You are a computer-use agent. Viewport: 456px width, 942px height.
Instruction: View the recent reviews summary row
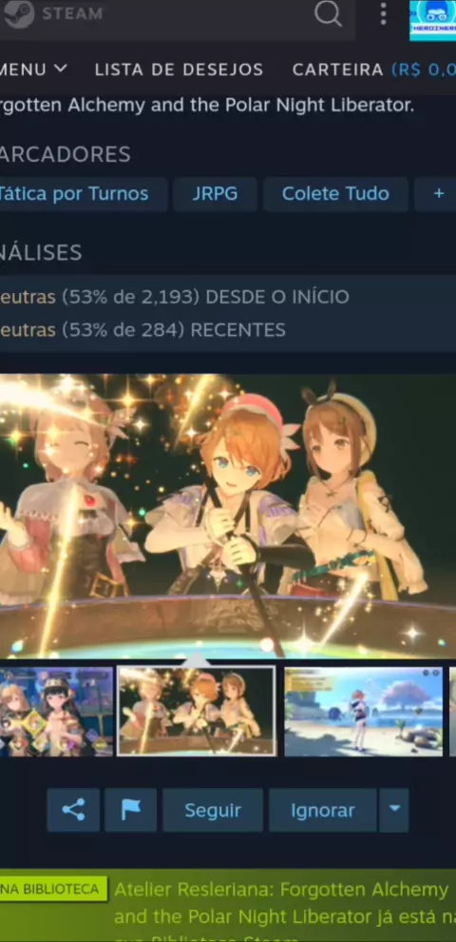coord(228,330)
